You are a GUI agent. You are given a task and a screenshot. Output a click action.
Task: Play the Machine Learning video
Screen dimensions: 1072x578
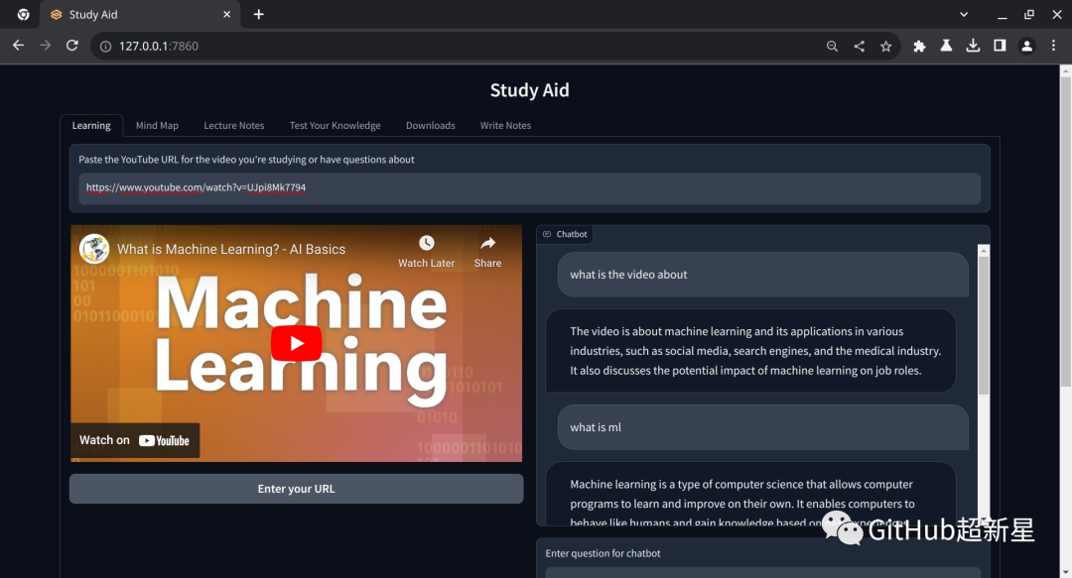pos(296,343)
